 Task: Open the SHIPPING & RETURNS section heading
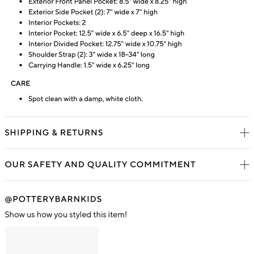54,133
